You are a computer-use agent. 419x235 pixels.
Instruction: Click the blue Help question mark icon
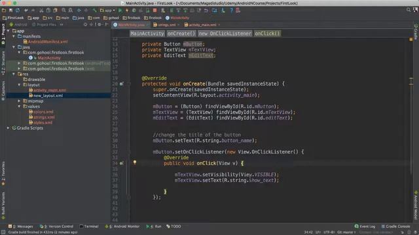click(x=231, y=10)
